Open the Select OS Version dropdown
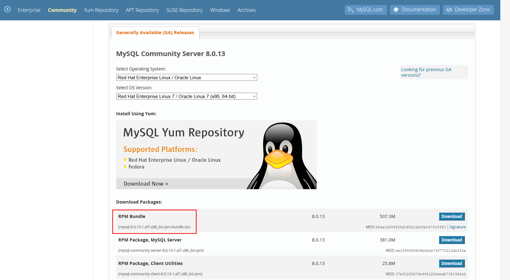Viewport: 510px width, 280px height. pyautogui.click(x=186, y=96)
